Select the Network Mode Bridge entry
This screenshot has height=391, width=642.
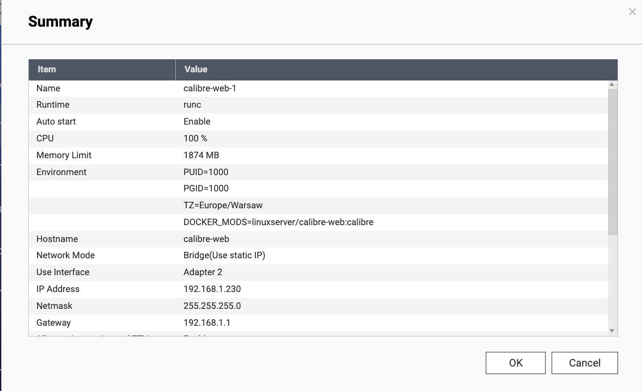(224, 255)
